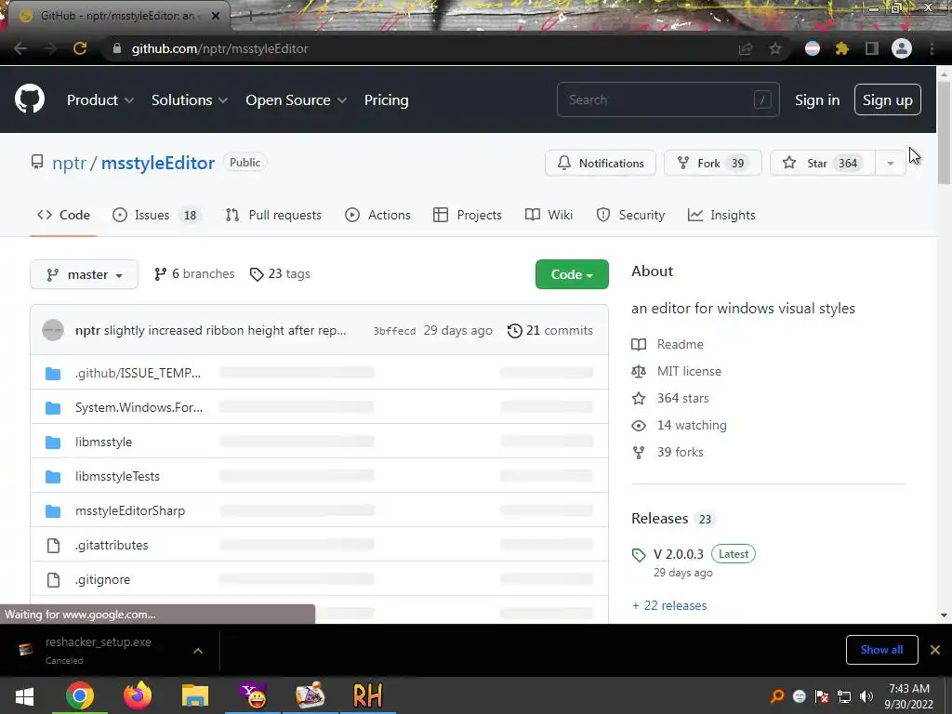
Task: Click Sign in
Action: click(817, 100)
